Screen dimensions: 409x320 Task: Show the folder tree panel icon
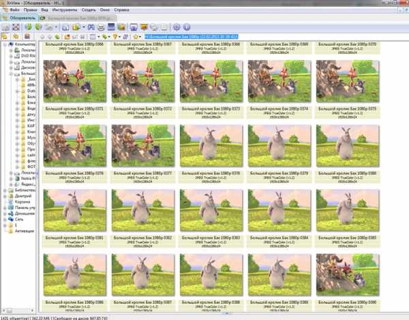click(x=5, y=37)
